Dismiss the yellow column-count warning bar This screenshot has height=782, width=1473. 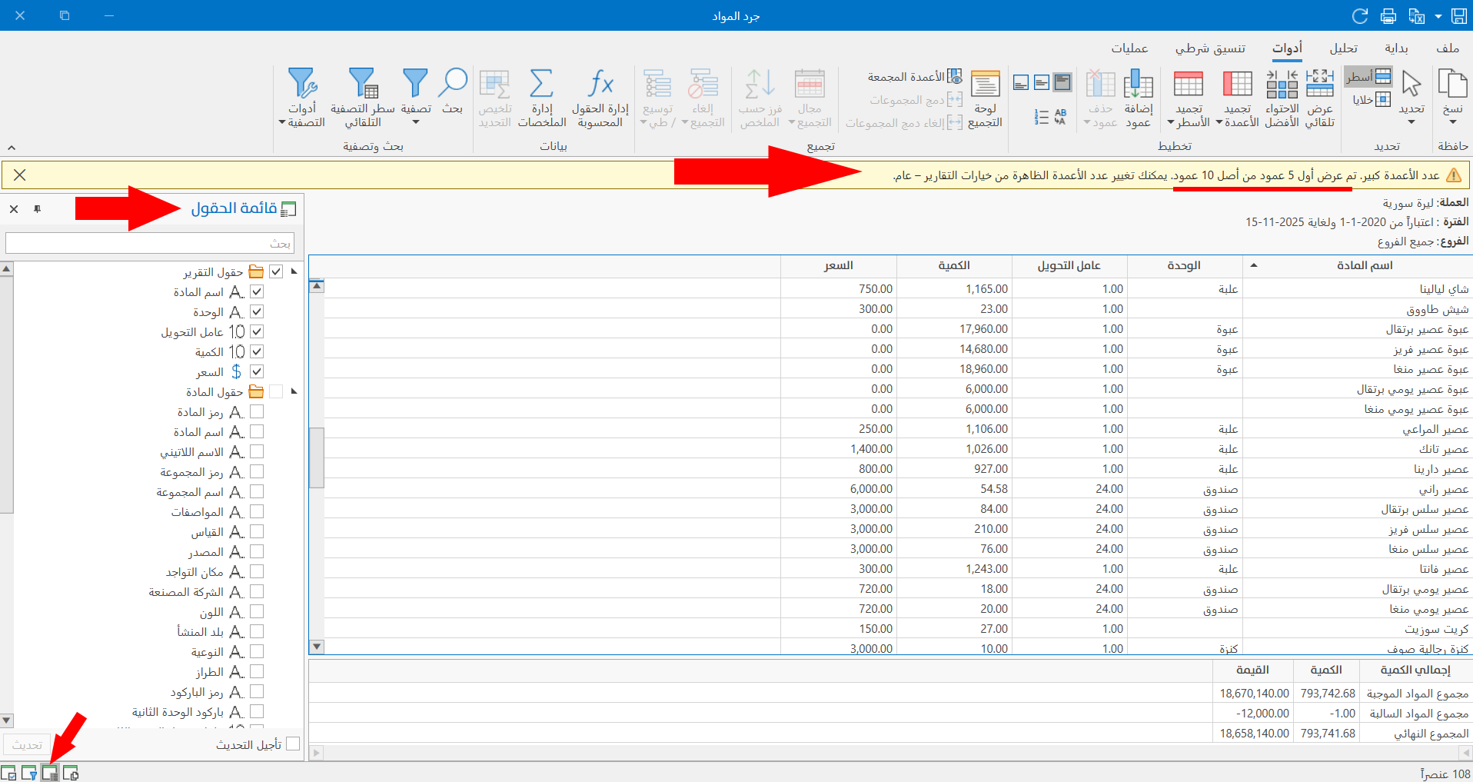(20, 175)
